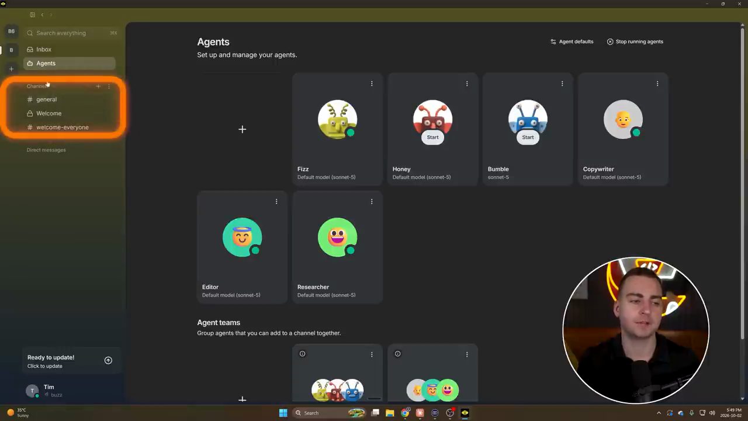Click Stop running agents

click(x=635, y=42)
